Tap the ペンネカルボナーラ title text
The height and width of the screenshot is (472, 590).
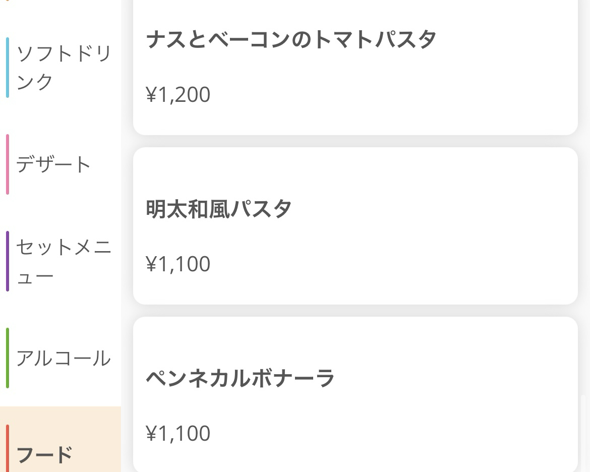click(x=240, y=378)
